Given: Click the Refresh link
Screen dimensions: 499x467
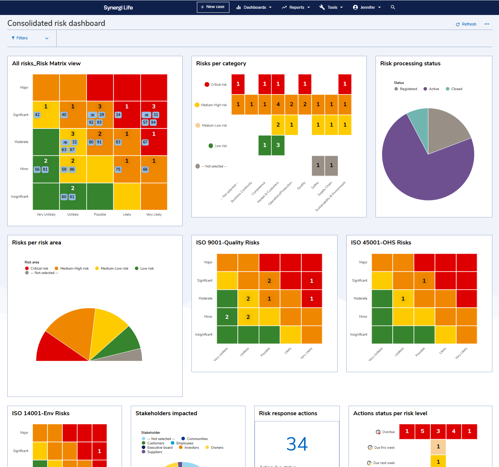Looking at the screenshot, I should [469, 24].
